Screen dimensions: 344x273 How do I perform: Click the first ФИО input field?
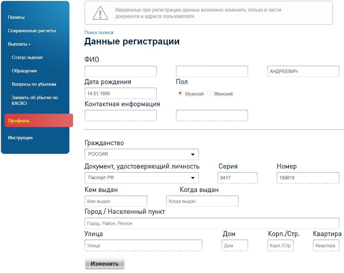point(121,71)
